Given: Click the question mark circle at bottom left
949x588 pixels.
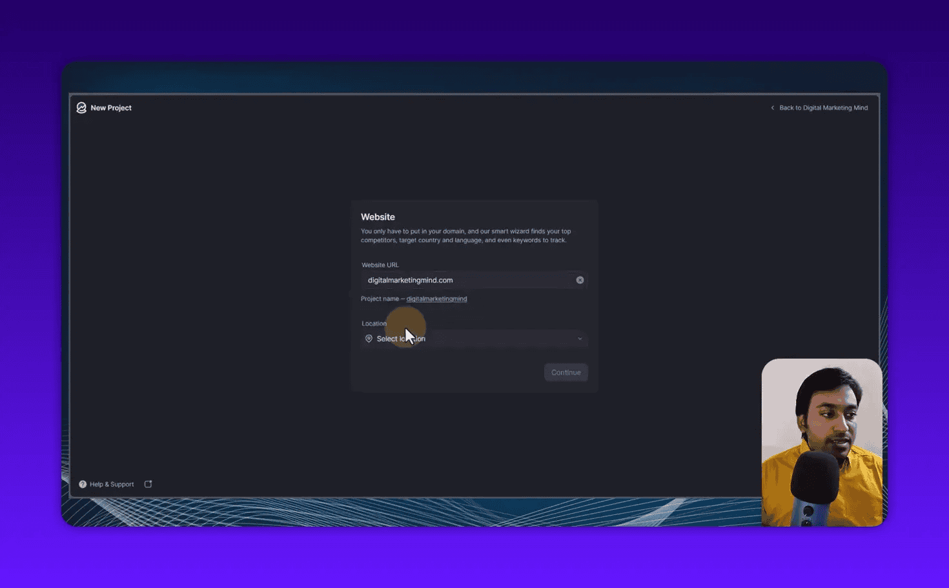Looking at the screenshot, I should click(83, 483).
